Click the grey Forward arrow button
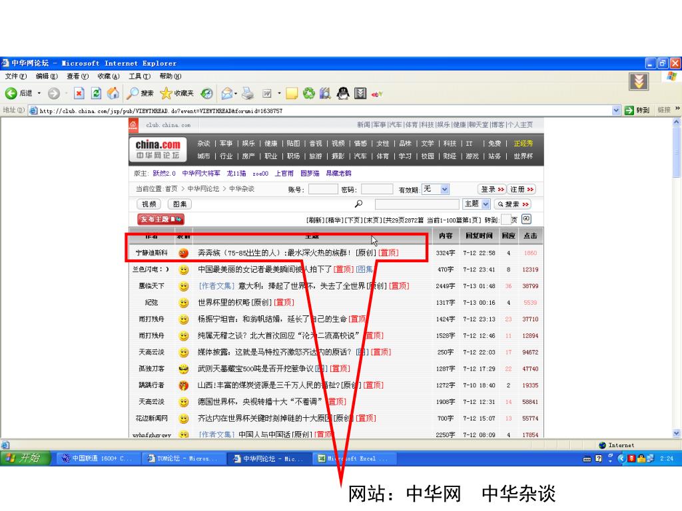682x511 pixels. [54, 93]
